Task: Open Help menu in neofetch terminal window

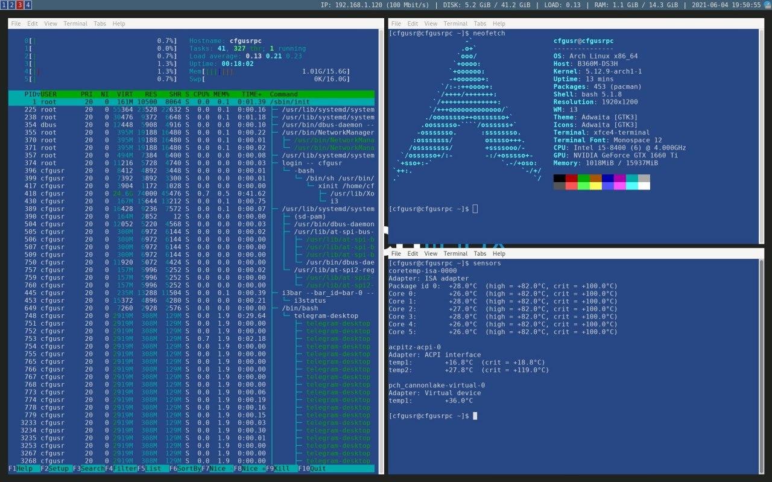Action: [499, 24]
